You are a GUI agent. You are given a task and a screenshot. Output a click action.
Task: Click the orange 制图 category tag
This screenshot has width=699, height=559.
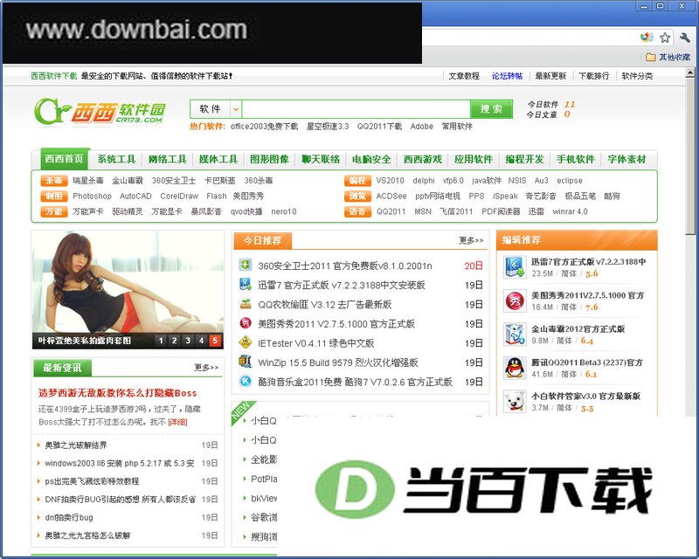(x=54, y=196)
